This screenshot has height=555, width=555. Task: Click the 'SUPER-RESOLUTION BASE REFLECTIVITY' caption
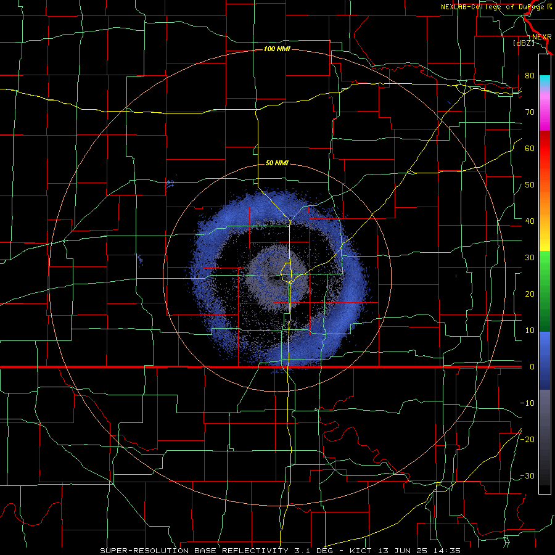coord(194,551)
